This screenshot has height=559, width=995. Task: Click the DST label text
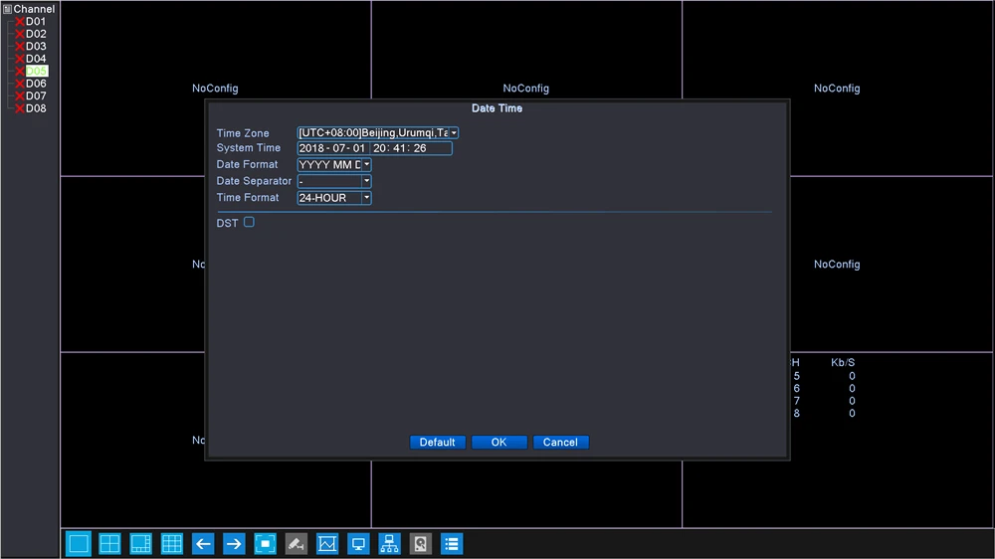(227, 224)
